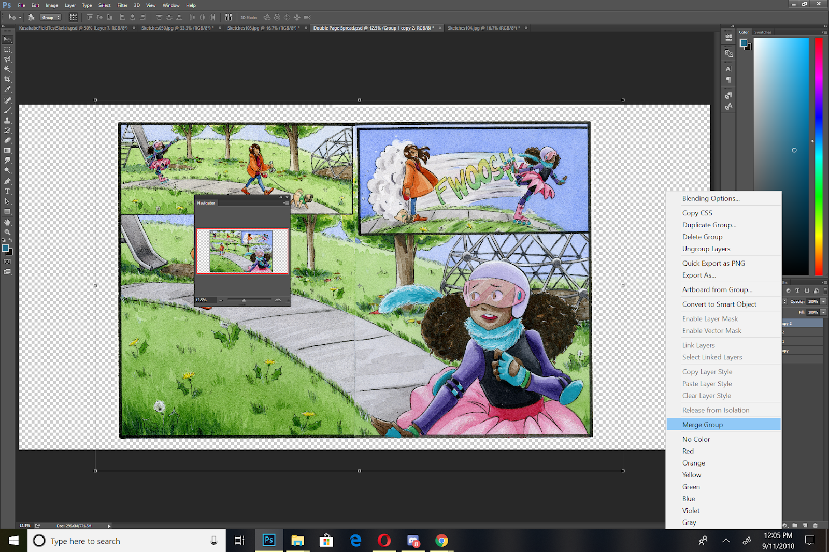Open the Navigator panel options menu
The width and height of the screenshot is (829, 552).
tap(286, 203)
